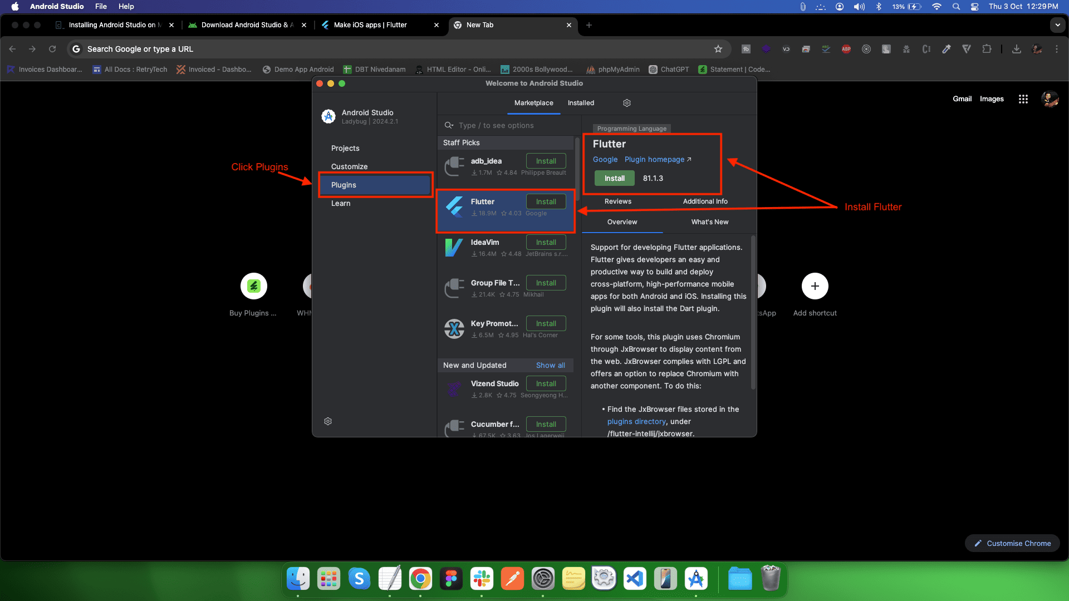Screen dimensions: 1069x601
Task: Select Customize in the sidebar
Action: click(349, 166)
